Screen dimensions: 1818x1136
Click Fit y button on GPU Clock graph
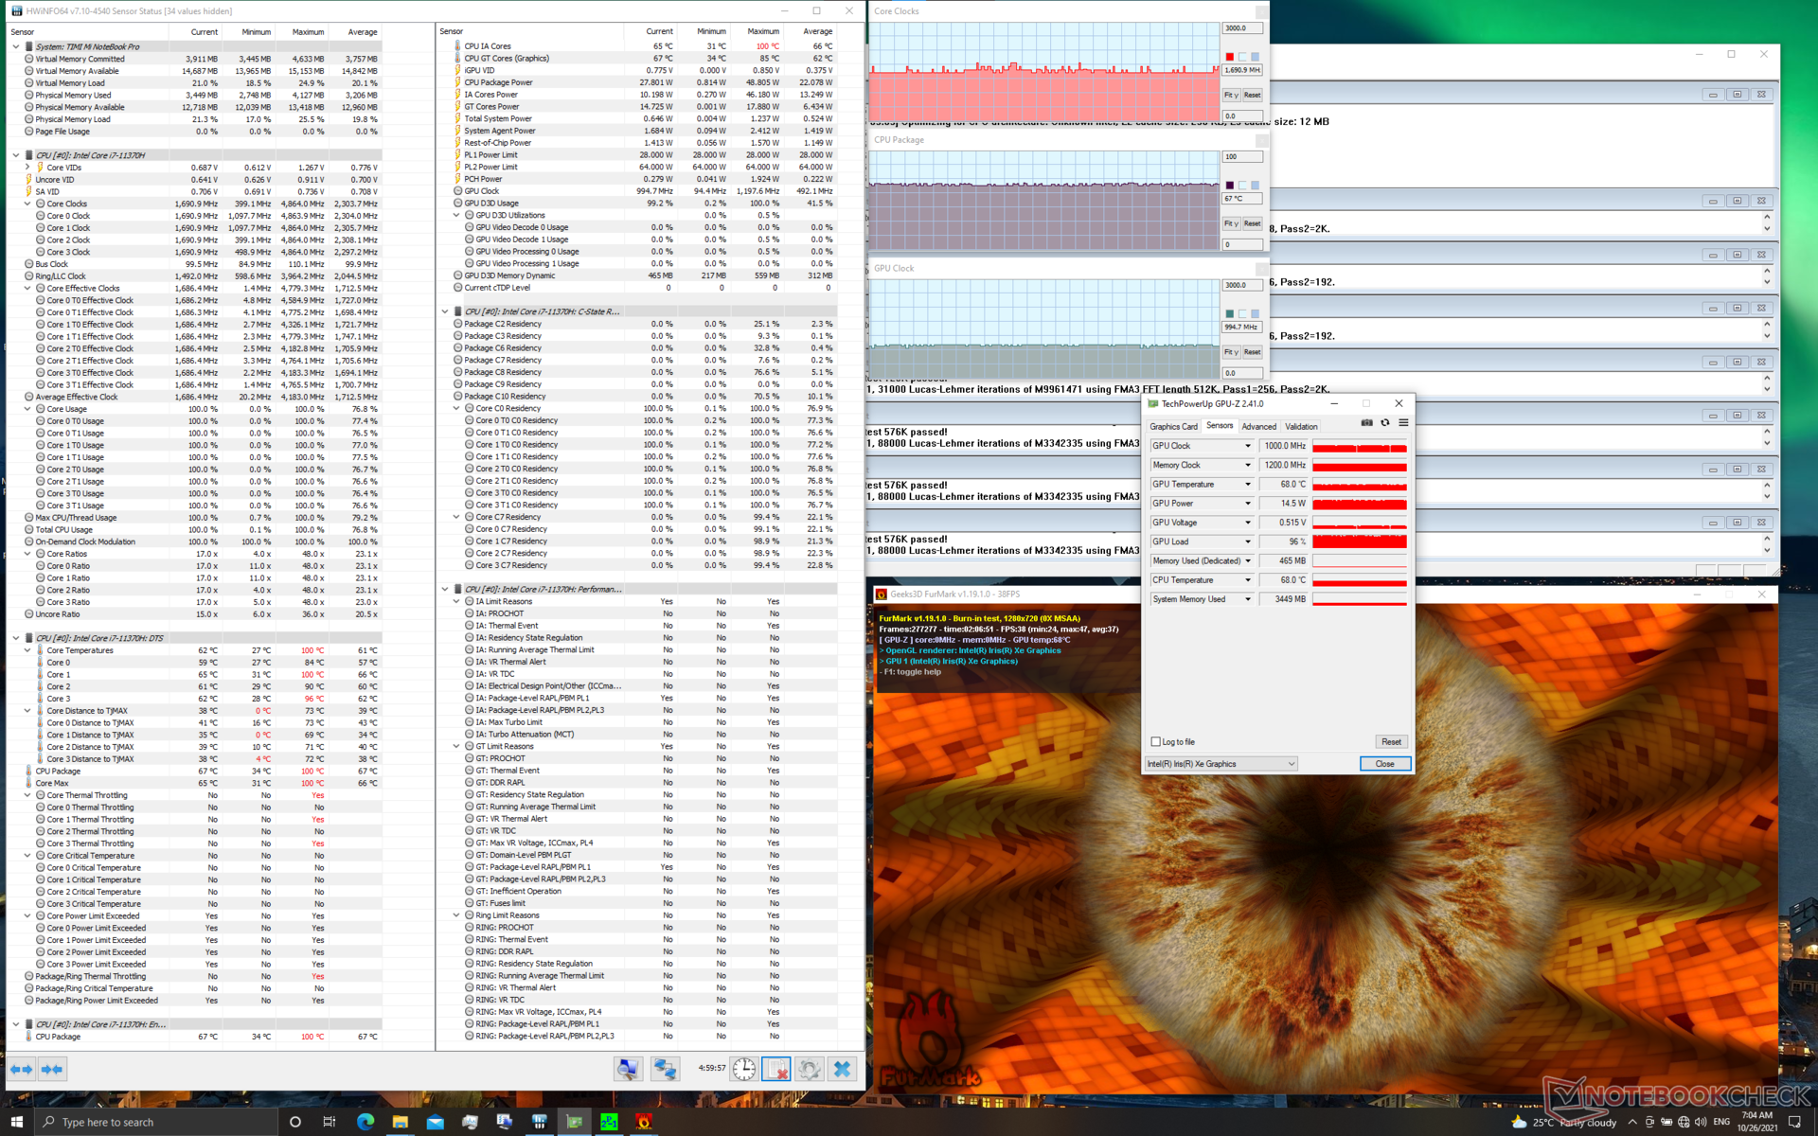[x=1230, y=352]
